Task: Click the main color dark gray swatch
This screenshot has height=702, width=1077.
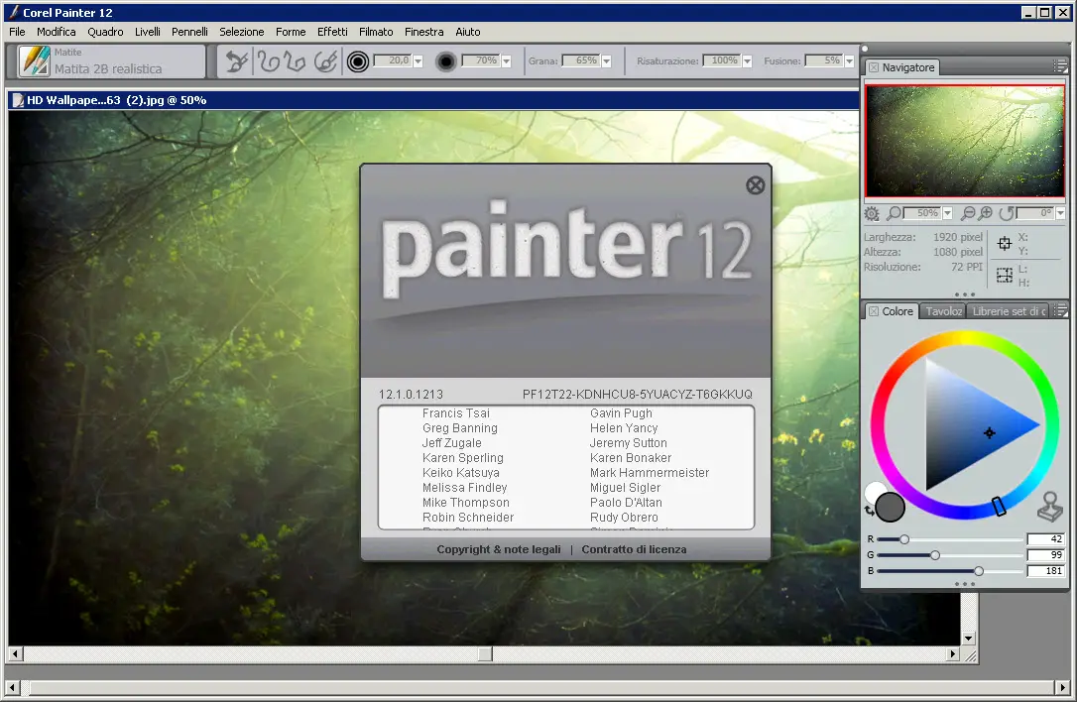Action: point(891,508)
